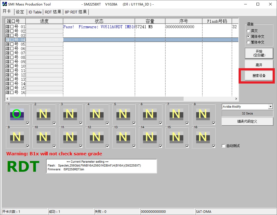Click port 8 'N' status icon
Image resolution: width=277 pixels, height=215 pixels.
pos(203,114)
